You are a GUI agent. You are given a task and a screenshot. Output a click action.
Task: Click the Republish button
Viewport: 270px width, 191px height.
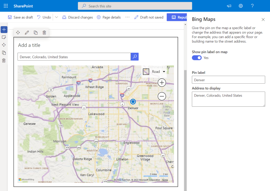177,17
